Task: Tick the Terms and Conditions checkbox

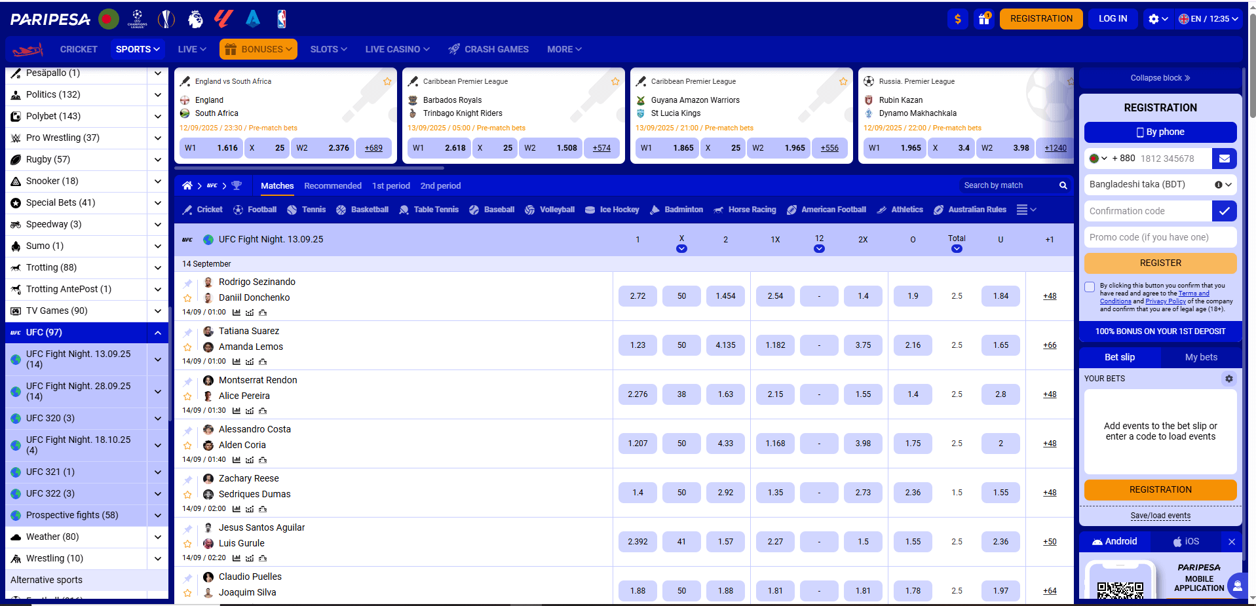Action: coord(1090,287)
